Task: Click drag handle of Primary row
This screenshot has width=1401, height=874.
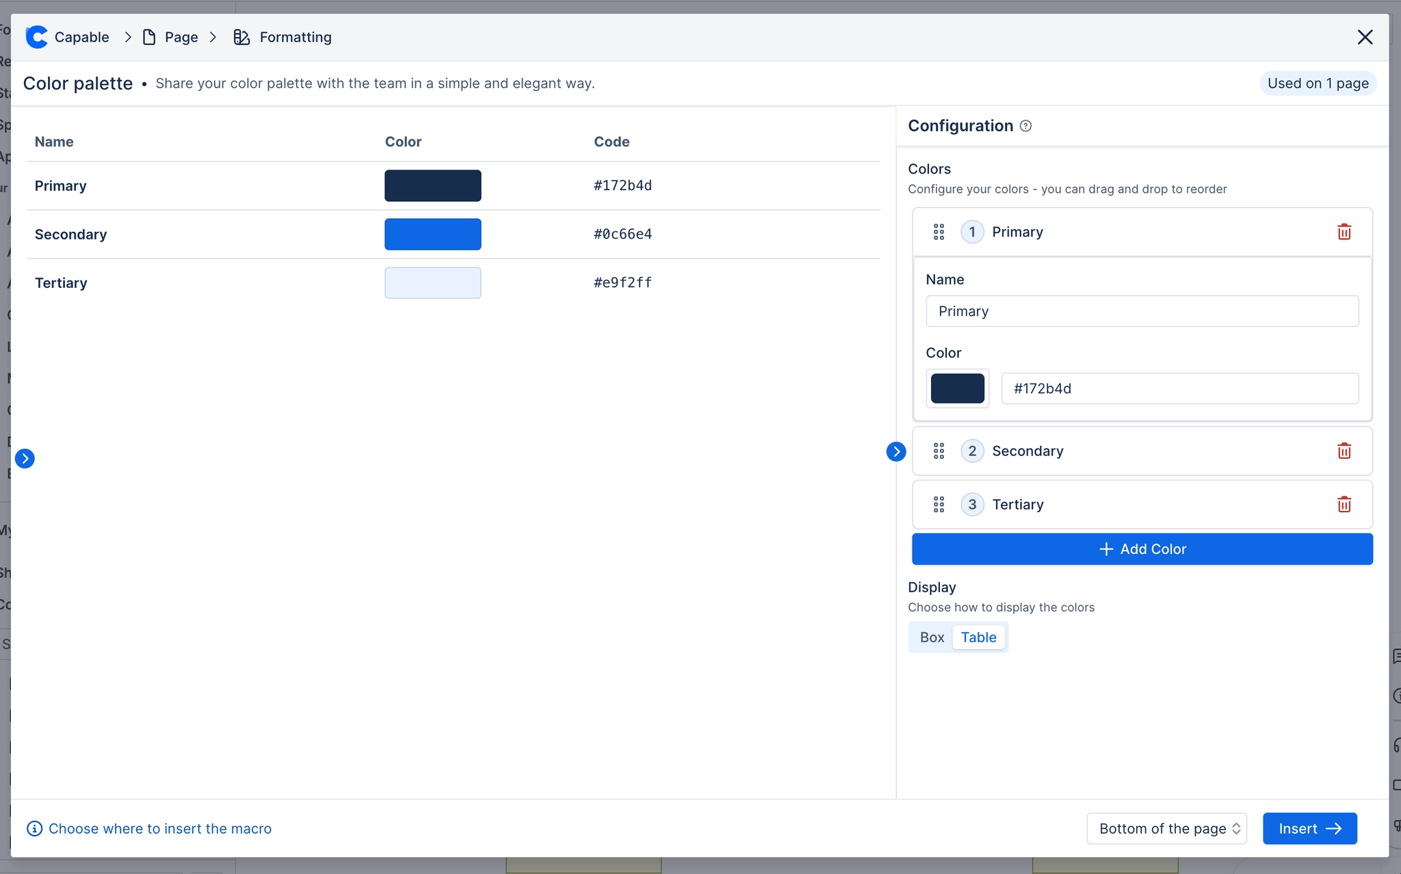Action: 939,232
